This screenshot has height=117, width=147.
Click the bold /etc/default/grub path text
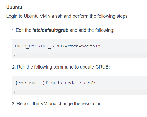50,30
